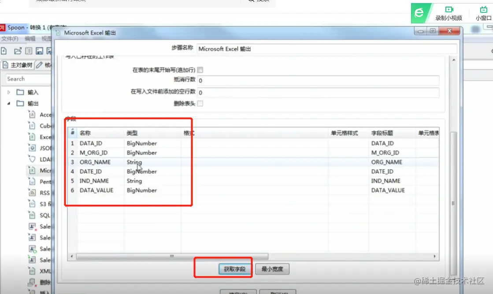Screen dimensions: 493x294
Task: Click String type cell of IND_NAME row
Action: pyautogui.click(x=152, y=181)
